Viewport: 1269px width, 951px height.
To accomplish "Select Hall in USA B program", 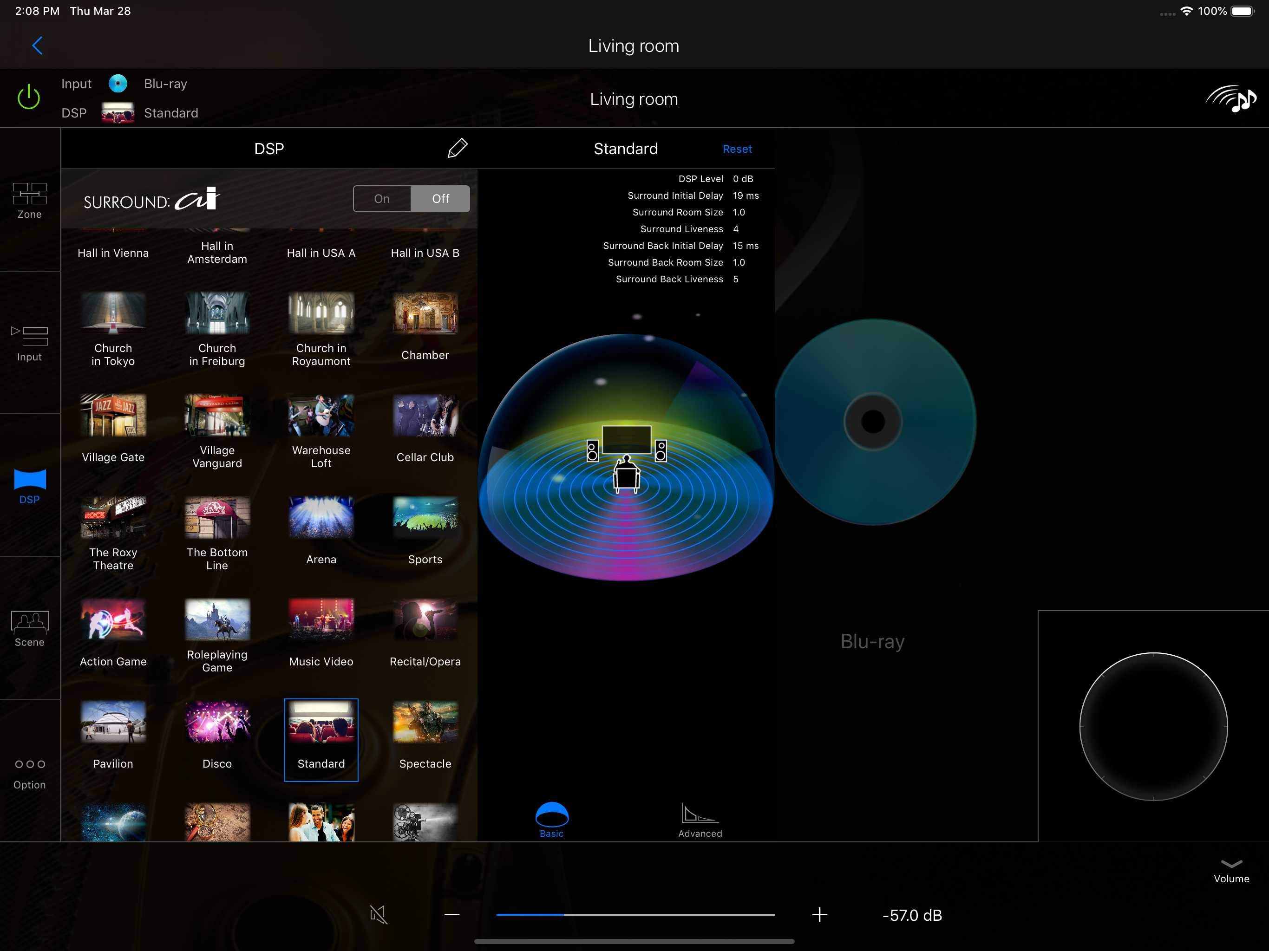I will [425, 253].
